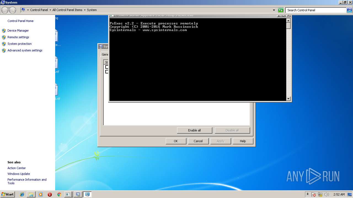Click the Back navigation arrow
This screenshot has width=353, height=198.
click(x=5, y=10)
